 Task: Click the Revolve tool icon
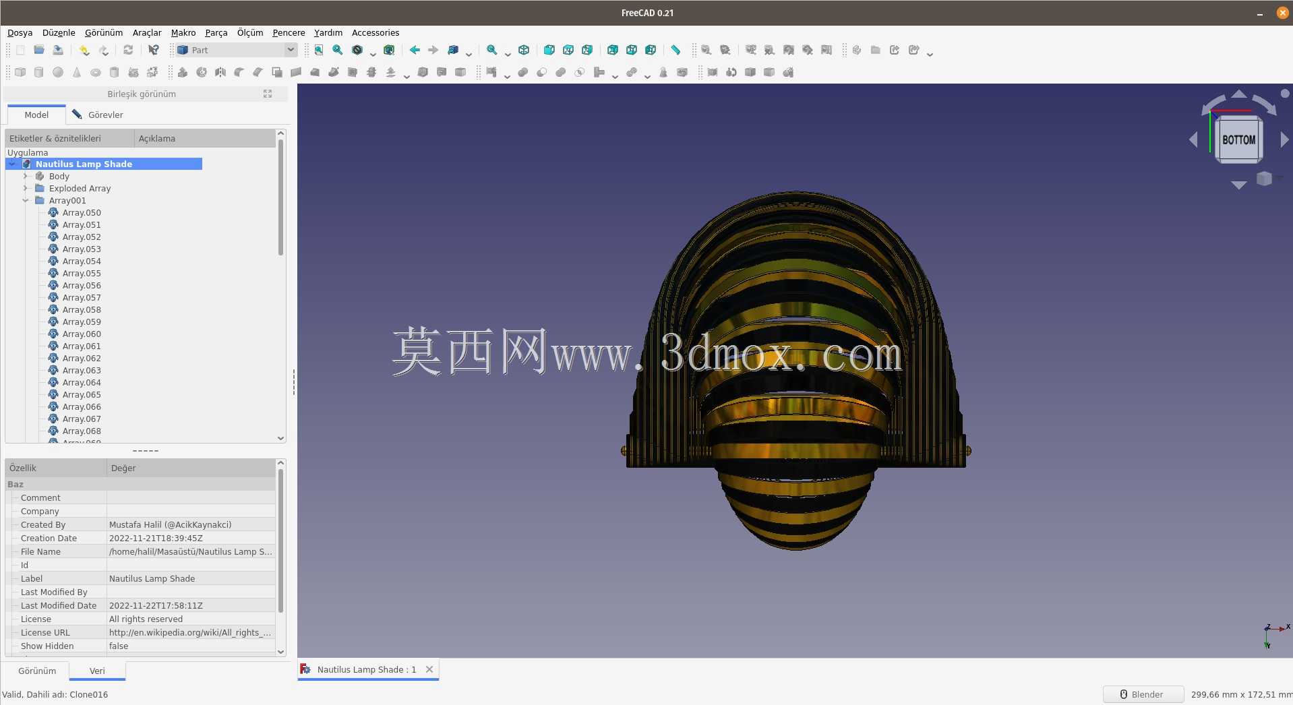(202, 72)
